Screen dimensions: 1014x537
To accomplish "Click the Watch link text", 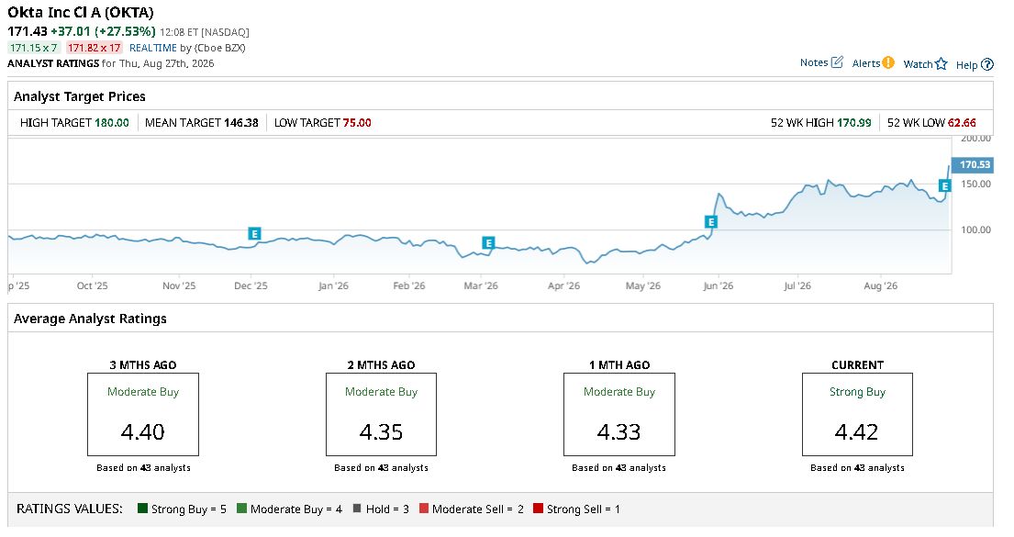I will pyautogui.click(x=918, y=64).
